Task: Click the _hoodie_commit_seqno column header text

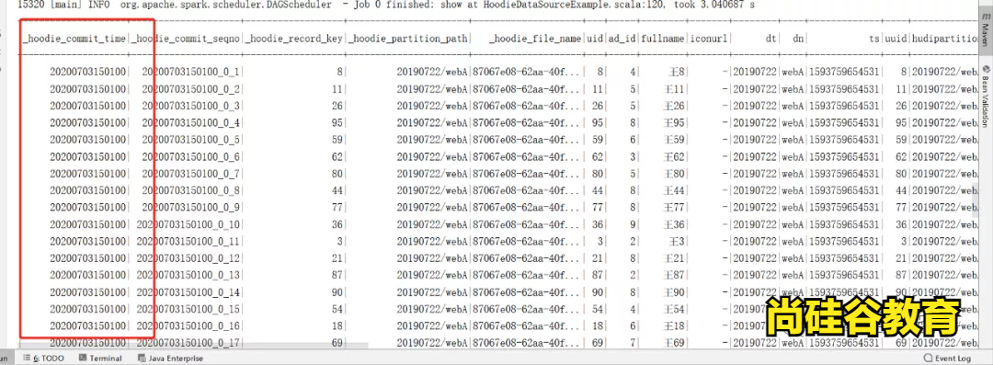Action: pos(186,38)
